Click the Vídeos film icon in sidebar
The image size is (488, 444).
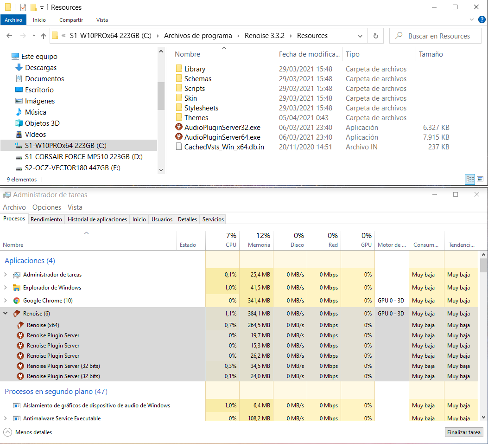[x=19, y=134]
